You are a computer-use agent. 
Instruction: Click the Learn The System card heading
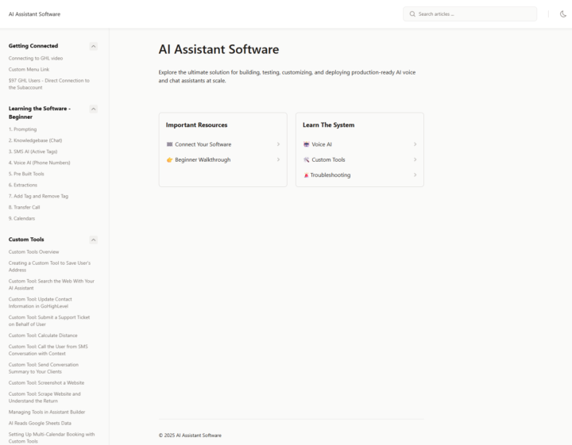[x=328, y=125]
